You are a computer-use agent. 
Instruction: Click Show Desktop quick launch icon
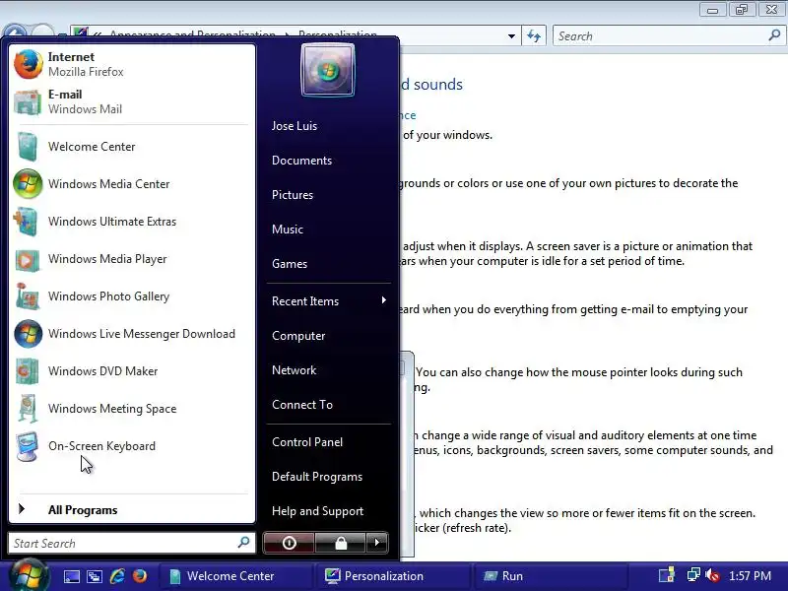pos(71,576)
